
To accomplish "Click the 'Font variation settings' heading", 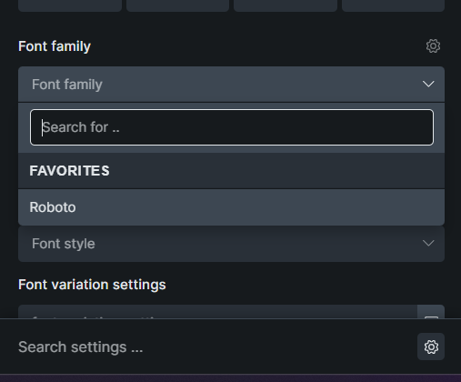I will click(92, 285).
